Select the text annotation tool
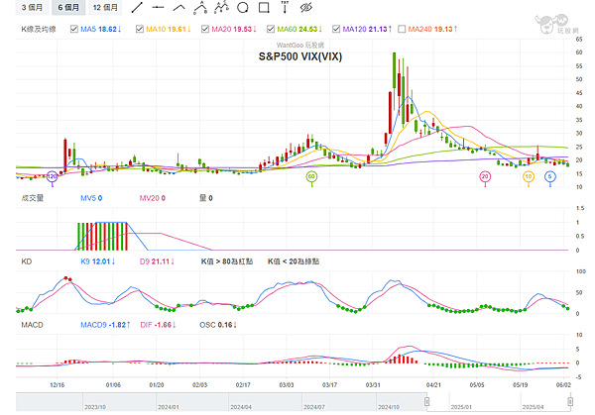This screenshot has width=595, height=415. point(285,7)
